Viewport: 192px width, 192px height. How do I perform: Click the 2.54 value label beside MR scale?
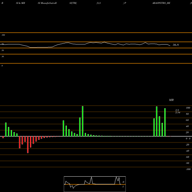tap(178, 113)
